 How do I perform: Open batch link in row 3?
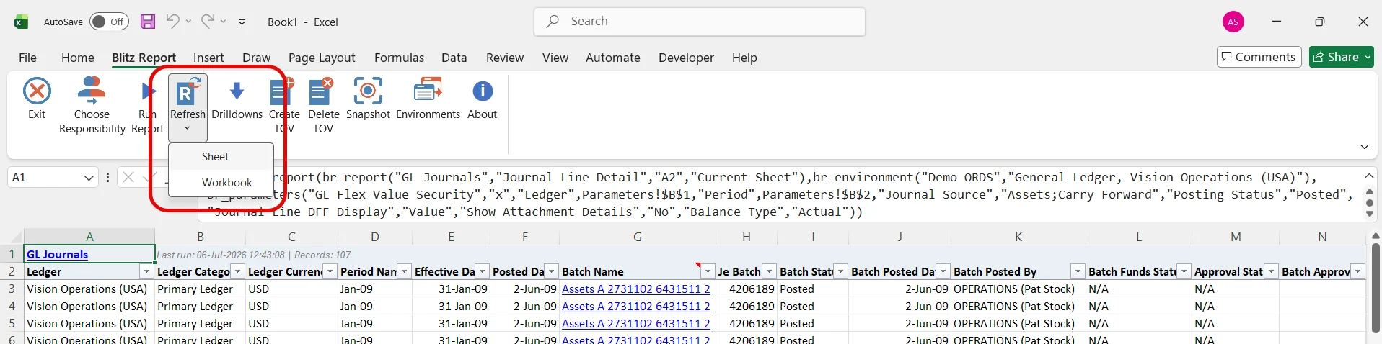click(x=635, y=289)
